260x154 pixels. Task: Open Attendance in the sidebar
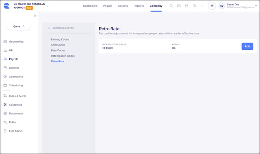pyautogui.click(x=16, y=77)
